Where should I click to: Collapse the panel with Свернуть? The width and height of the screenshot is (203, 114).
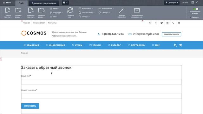point(194,17)
